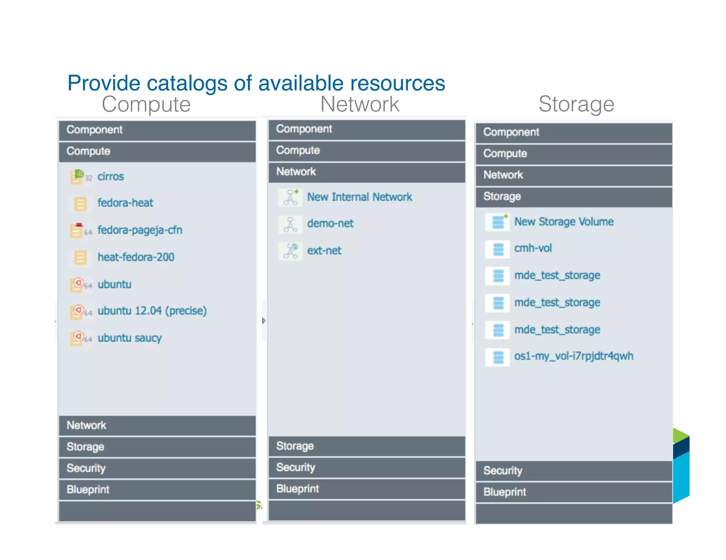Collapse the Compute header in Compute panel

[157, 152]
